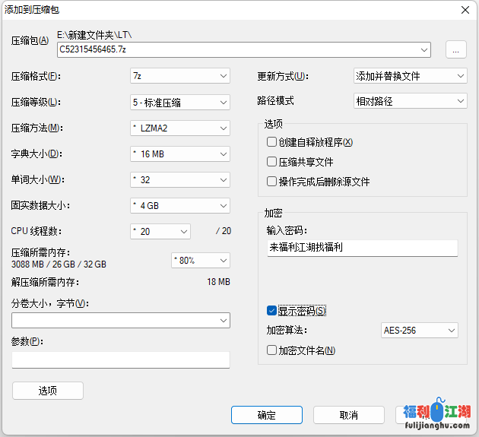Expand the 固实数据大小 4 GB dropdown

pyautogui.click(x=180, y=205)
